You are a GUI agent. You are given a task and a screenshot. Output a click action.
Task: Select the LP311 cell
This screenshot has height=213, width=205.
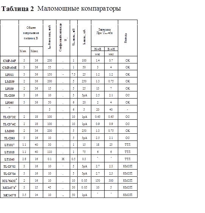9,75
